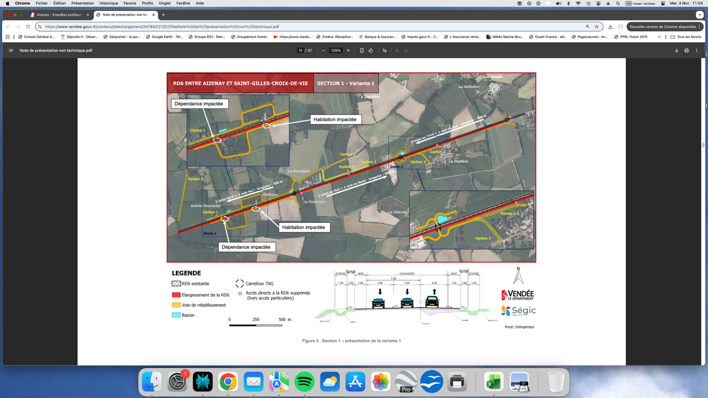Download the PDF from viewer toolbar
Screen dimensions: 708x398
pyautogui.click(x=676, y=50)
